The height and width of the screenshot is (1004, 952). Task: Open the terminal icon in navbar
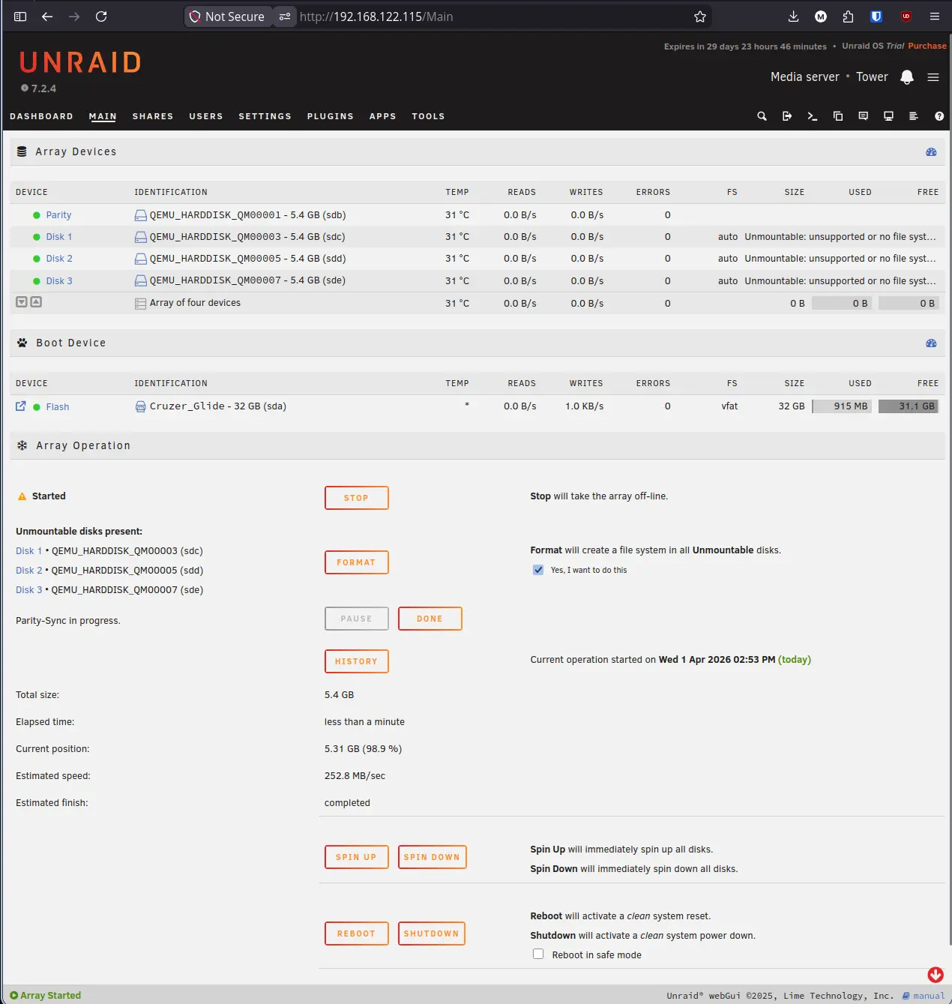point(813,116)
